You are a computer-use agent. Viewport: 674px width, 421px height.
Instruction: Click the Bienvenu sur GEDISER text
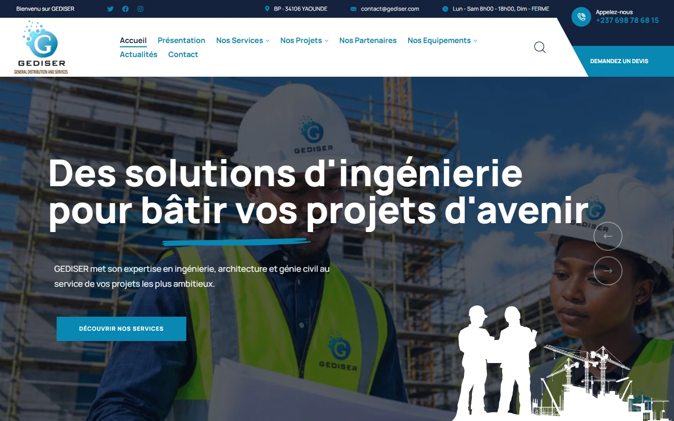point(45,9)
